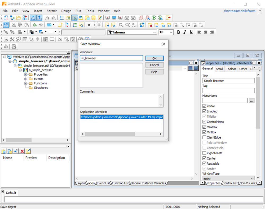Center-align text icon

pos(206,32)
